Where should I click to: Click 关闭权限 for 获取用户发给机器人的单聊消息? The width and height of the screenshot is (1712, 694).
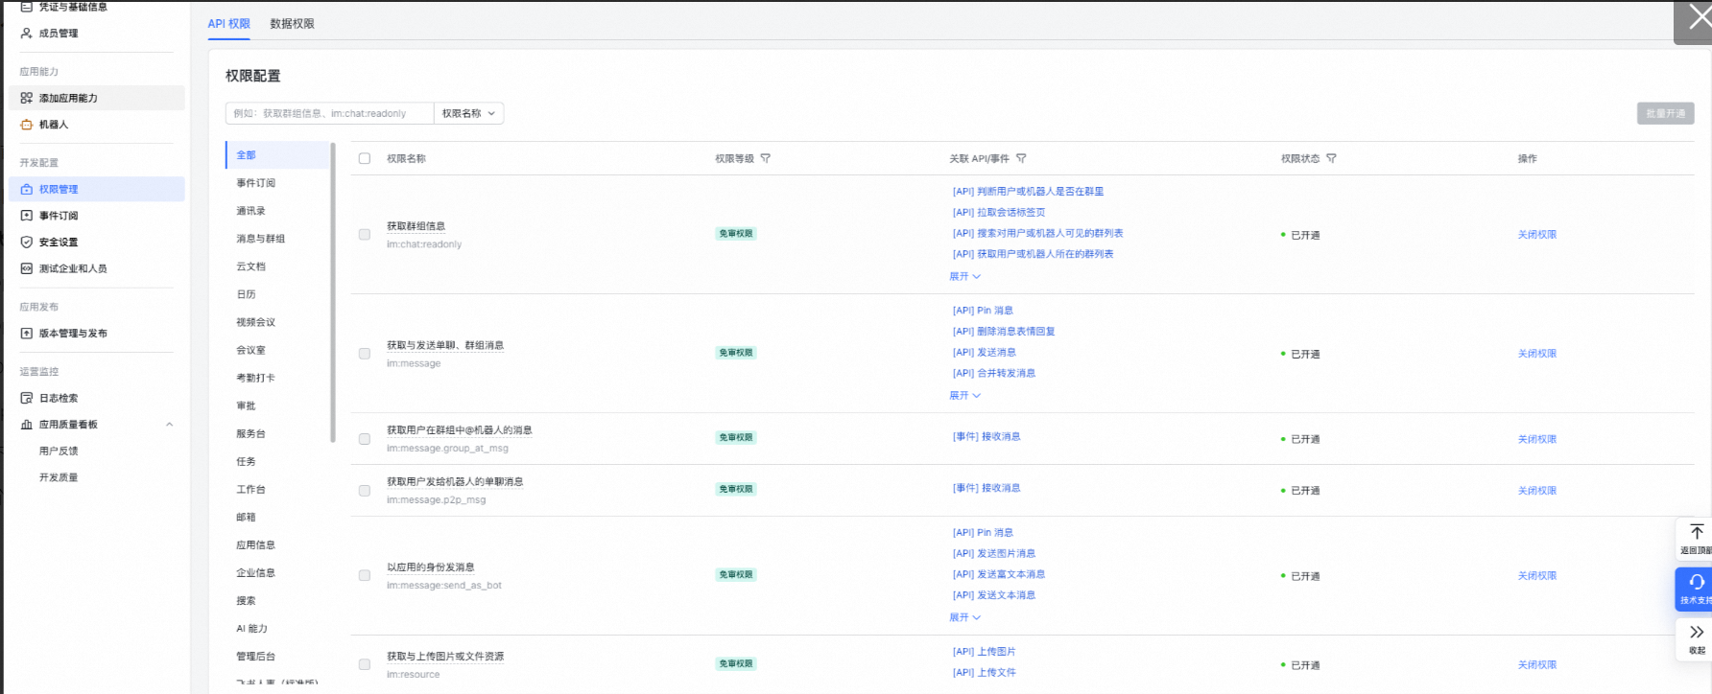(x=1537, y=491)
